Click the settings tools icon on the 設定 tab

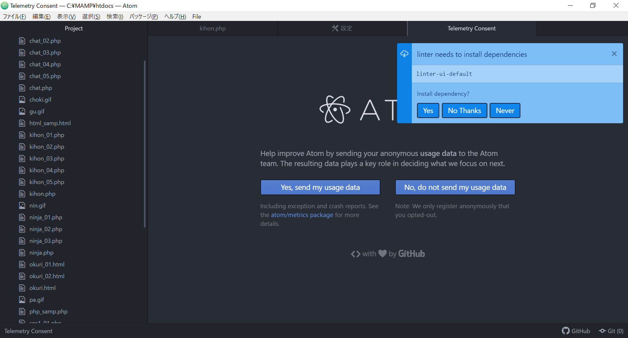pyautogui.click(x=335, y=28)
